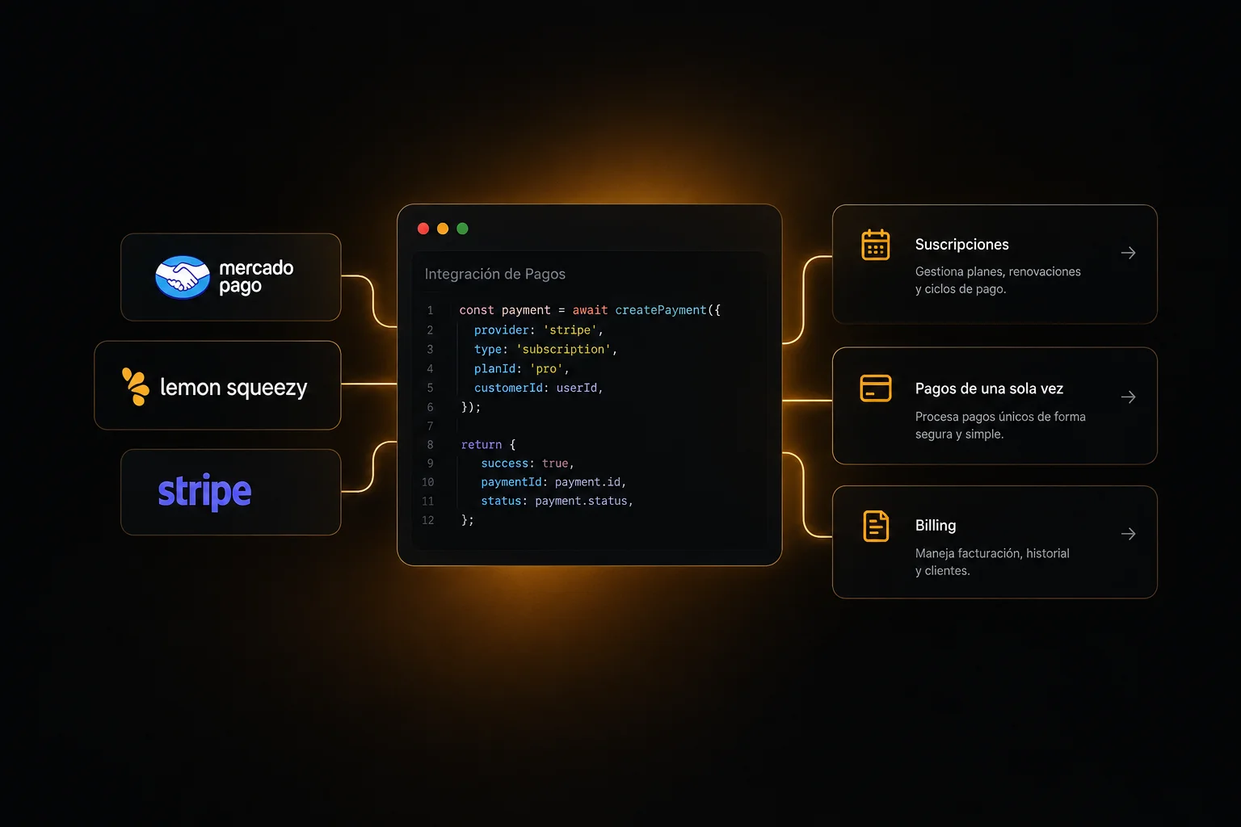The image size is (1241, 827).
Task: Click the Billing document icon
Action: pos(876,527)
